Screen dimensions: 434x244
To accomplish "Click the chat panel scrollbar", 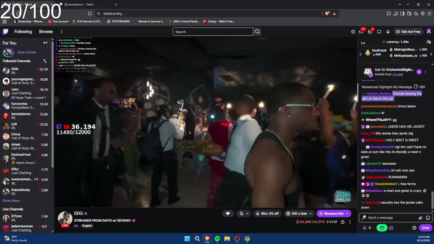I will click(x=432, y=200).
